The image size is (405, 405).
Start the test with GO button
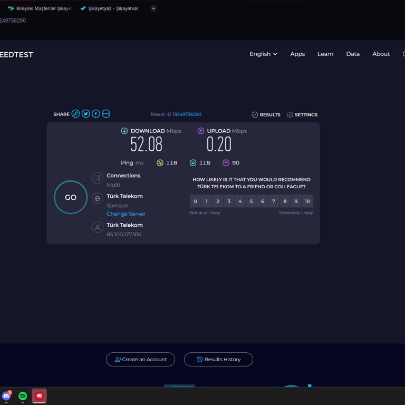[x=71, y=197]
